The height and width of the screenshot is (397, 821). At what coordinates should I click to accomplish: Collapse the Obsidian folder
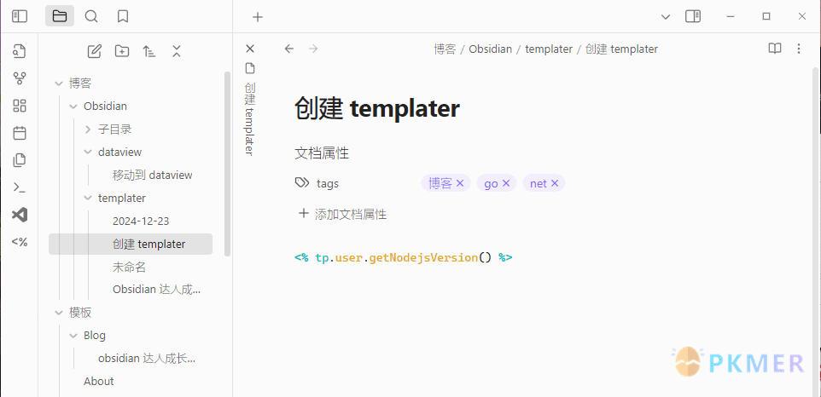pyautogui.click(x=73, y=106)
